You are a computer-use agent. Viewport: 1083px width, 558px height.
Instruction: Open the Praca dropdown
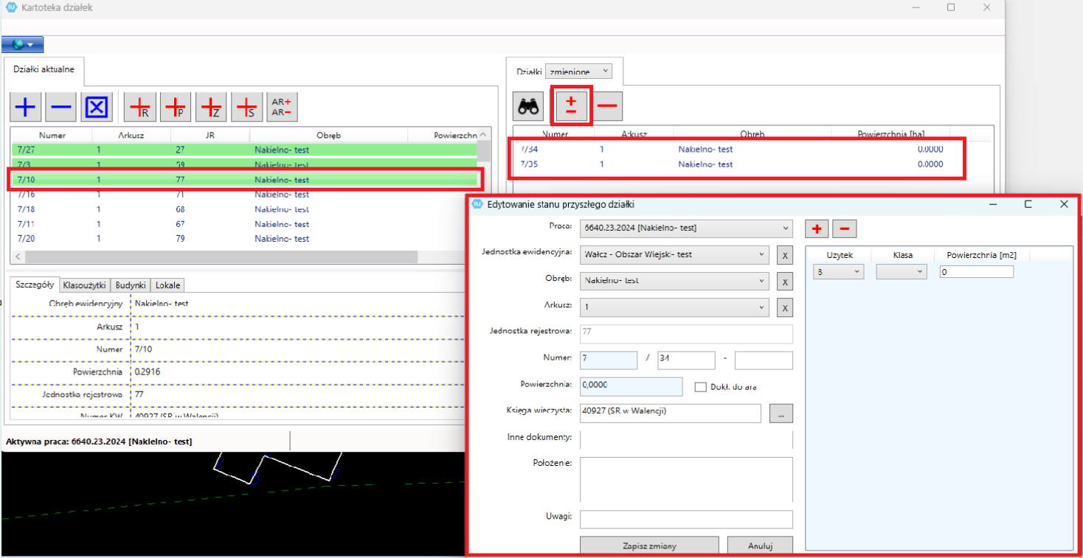685,228
